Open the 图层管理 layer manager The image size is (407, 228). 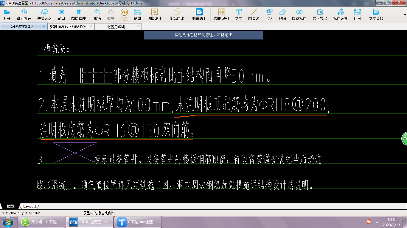pyautogui.click(x=78, y=14)
